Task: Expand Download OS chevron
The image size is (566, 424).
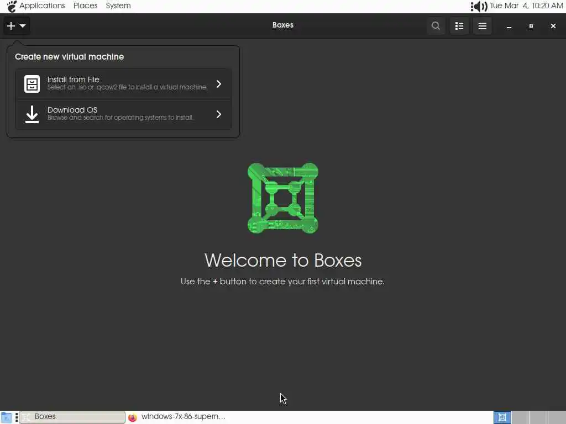Action: pyautogui.click(x=219, y=114)
